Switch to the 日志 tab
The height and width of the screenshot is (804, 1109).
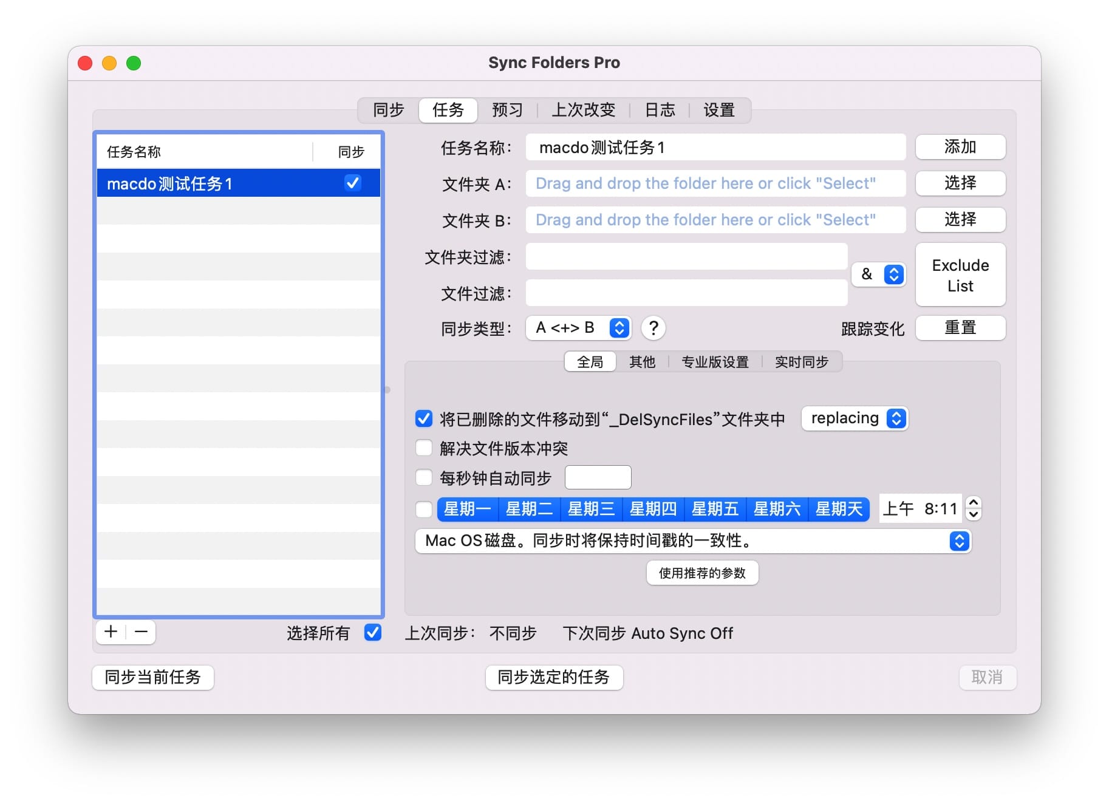click(x=660, y=110)
